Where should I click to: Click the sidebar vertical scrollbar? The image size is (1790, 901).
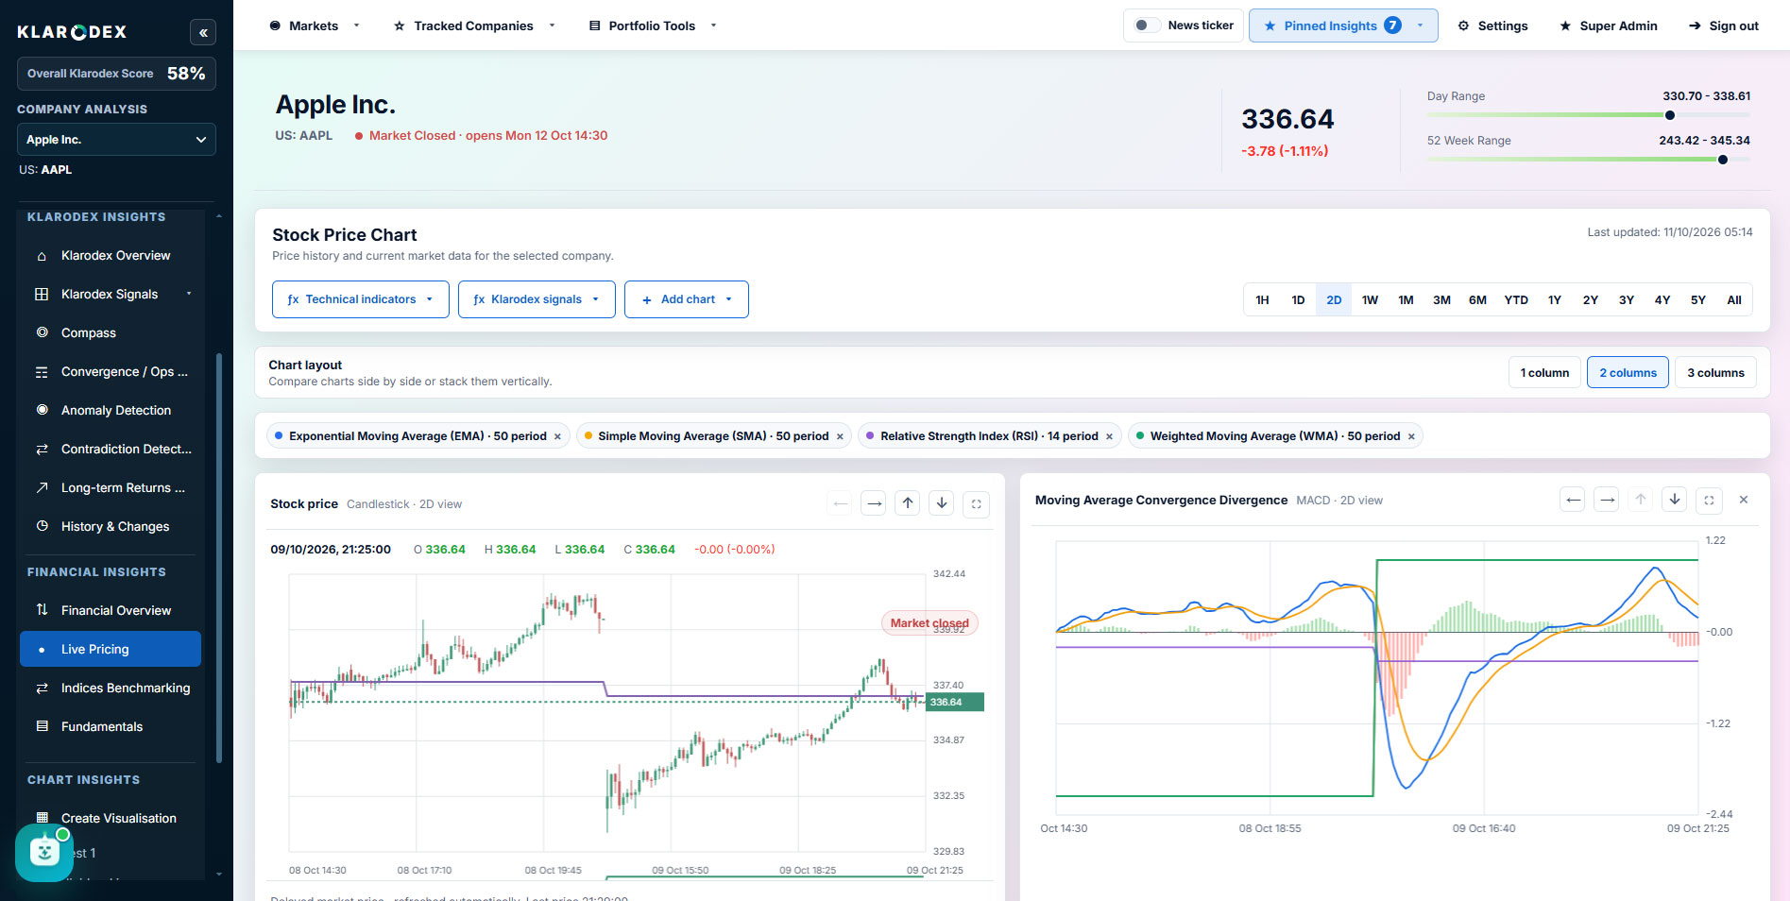click(219, 557)
